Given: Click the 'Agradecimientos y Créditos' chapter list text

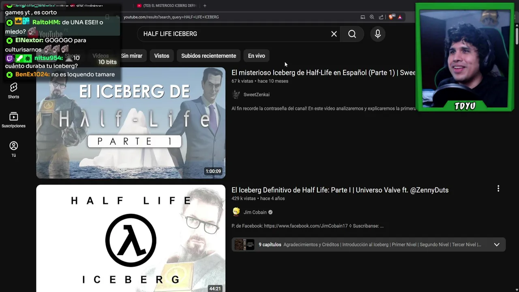Looking at the screenshot, I should 382,245.
